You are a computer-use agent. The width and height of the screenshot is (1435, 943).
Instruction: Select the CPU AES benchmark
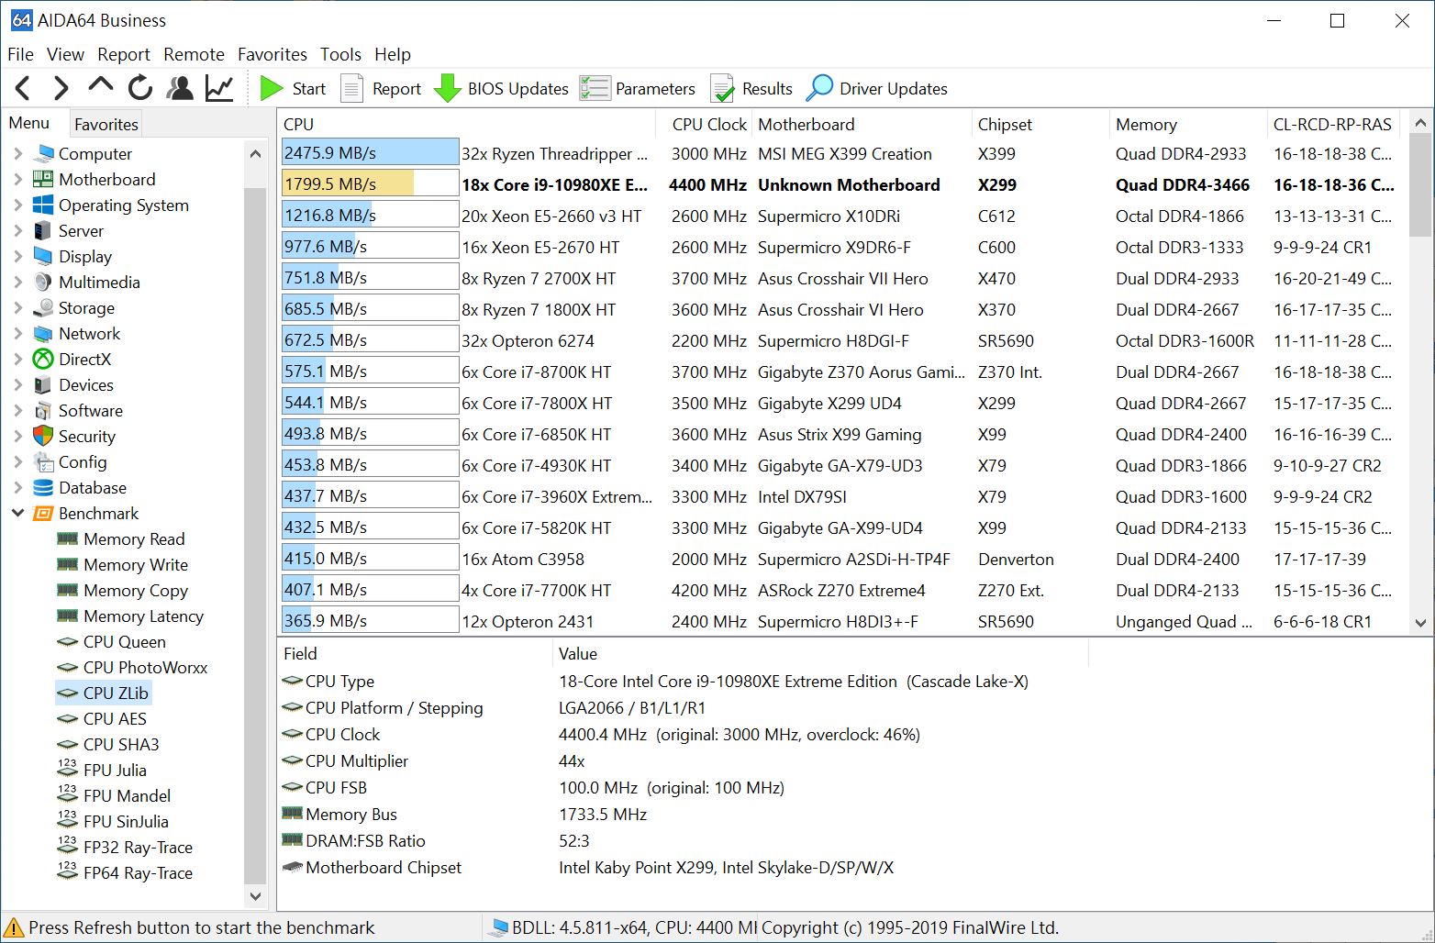(115, 719)
